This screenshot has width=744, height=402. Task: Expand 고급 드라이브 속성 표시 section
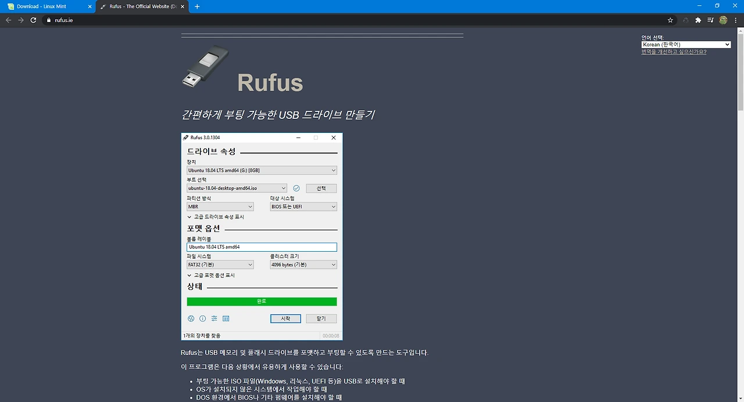click(x=216, y=217)
